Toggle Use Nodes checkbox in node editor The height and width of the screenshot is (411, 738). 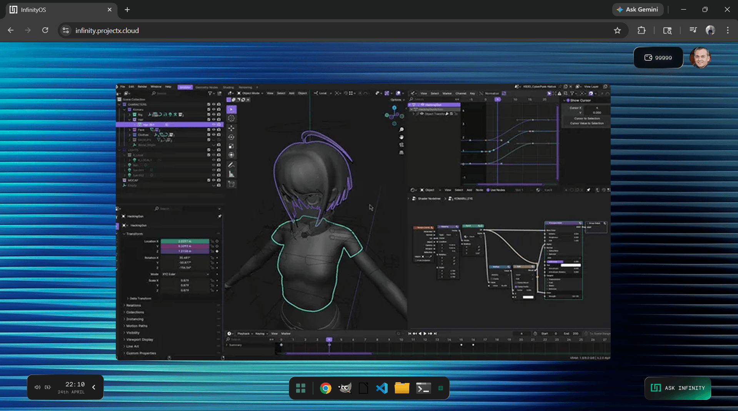(488, 190)
